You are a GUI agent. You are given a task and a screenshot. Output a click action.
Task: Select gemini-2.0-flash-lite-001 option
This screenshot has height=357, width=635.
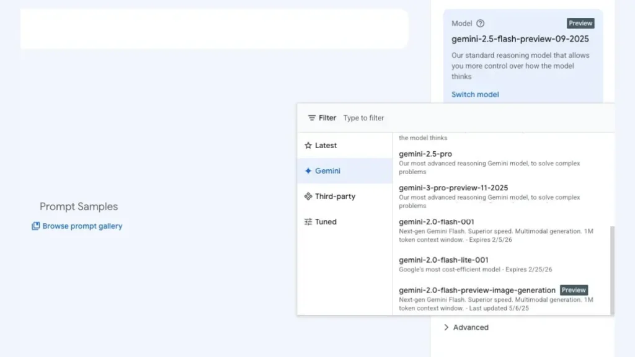443,260
